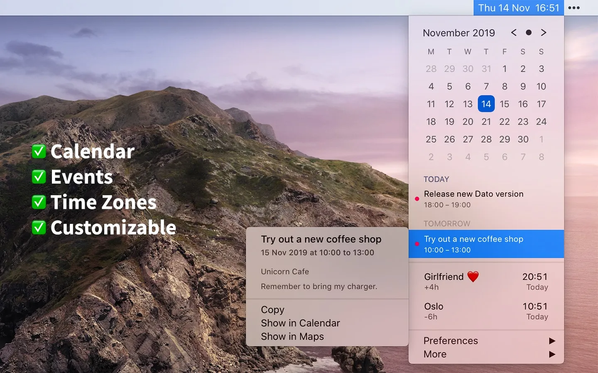Toggle the Time Zones checkmark
The image size is (598, 373).
pyautogui.click(x=39, y=202)
